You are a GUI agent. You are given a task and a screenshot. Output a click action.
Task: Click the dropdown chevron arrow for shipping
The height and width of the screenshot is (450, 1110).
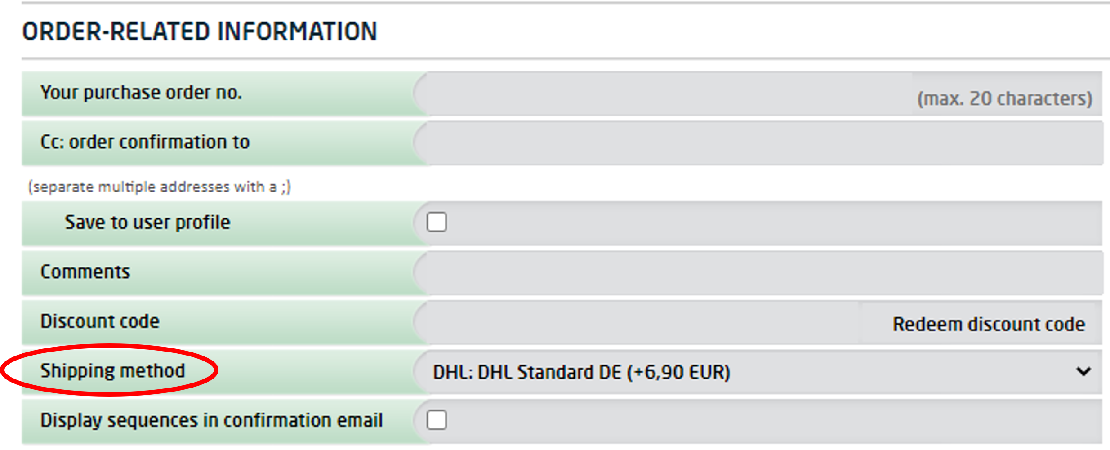(x=1083, y=372)
